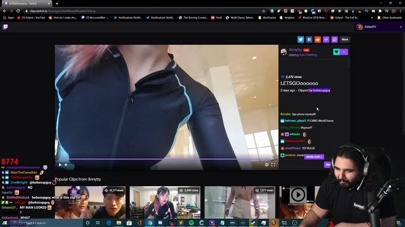405x227 pixels.
Task: Share the clip on Twitter
Action: pos(301,39)
